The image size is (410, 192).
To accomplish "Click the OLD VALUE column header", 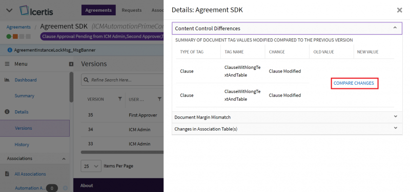I will 323,52.
